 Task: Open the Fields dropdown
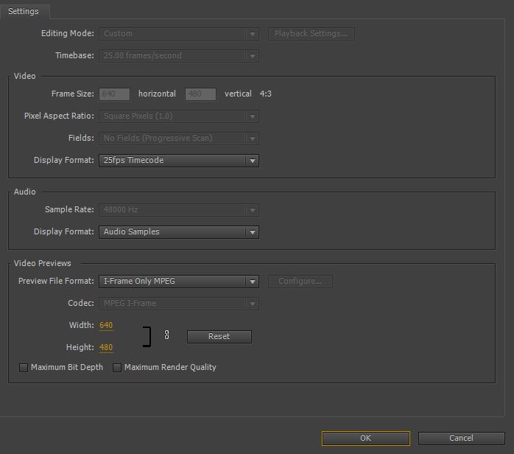[179, 138]
